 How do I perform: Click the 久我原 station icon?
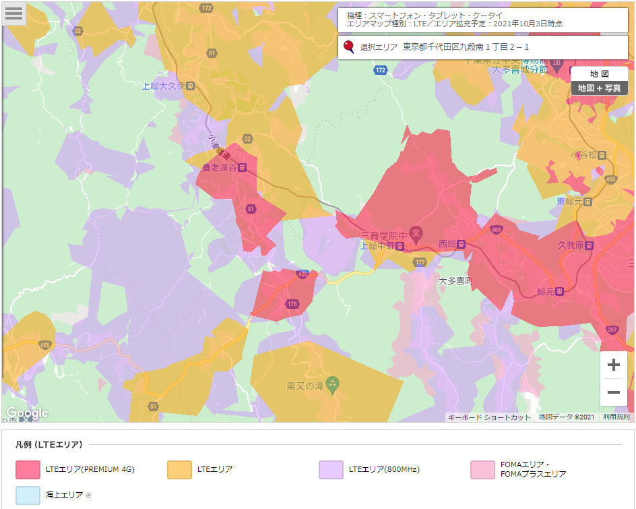[x=590, y=246]
